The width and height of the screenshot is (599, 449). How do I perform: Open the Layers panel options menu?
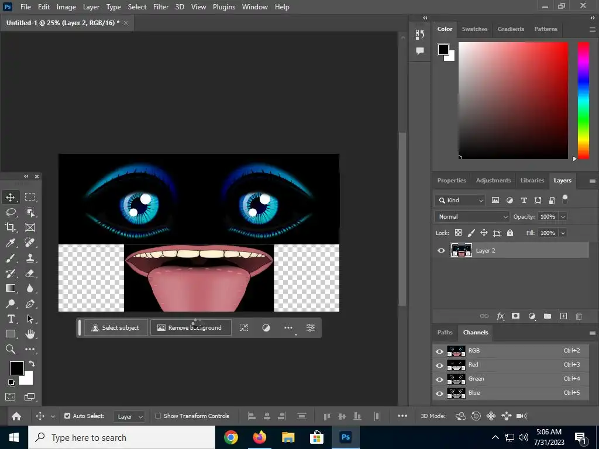[x=593, y=181]
